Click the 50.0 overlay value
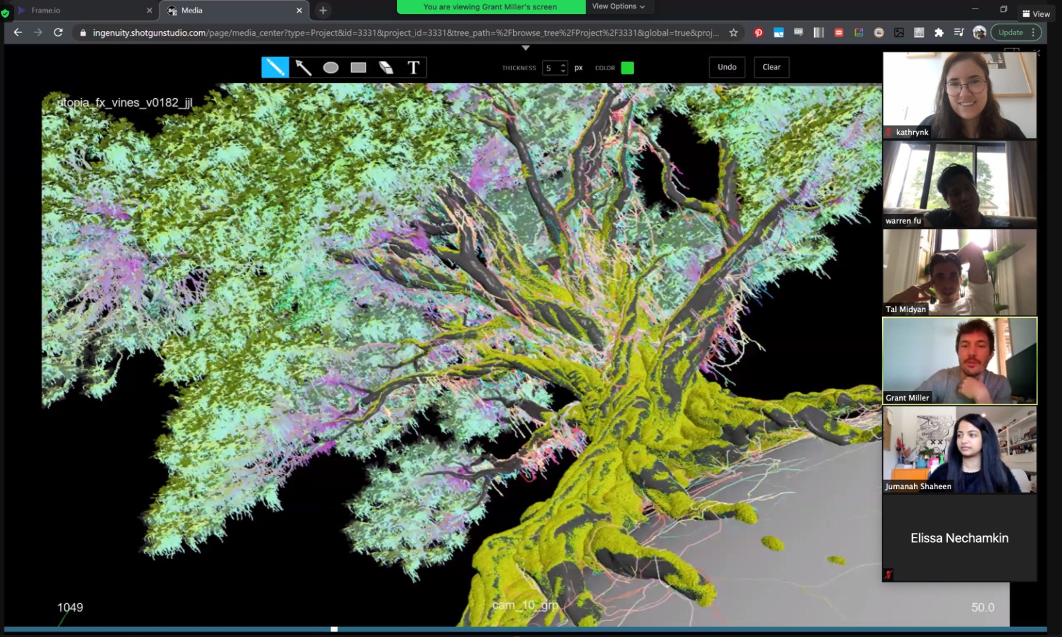Screen dimensions: 1062x637 982,607
